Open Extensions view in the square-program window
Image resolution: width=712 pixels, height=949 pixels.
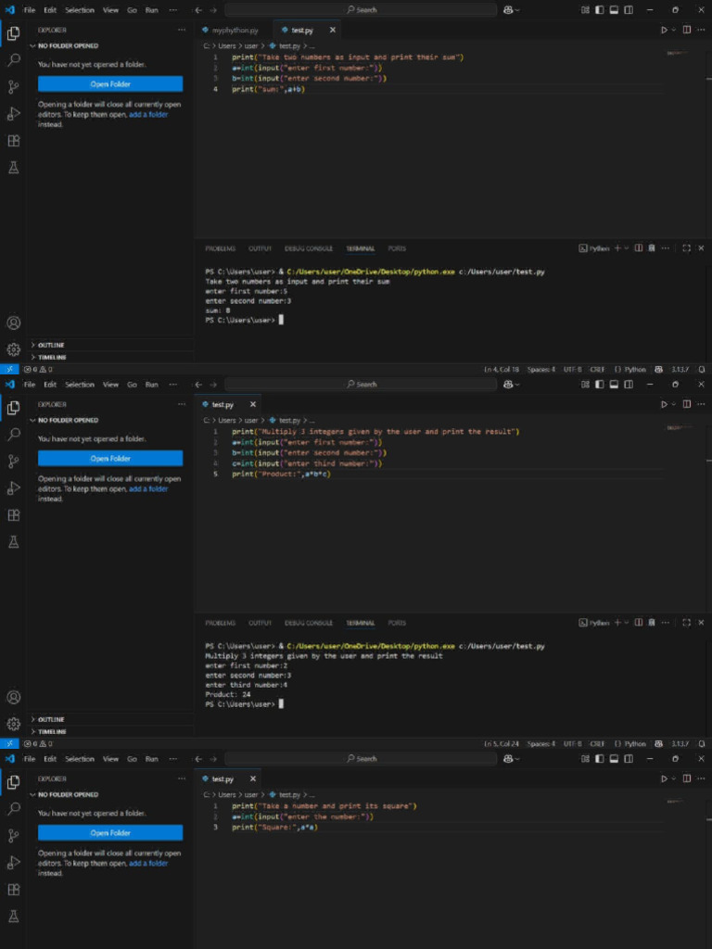coord(13,890)
